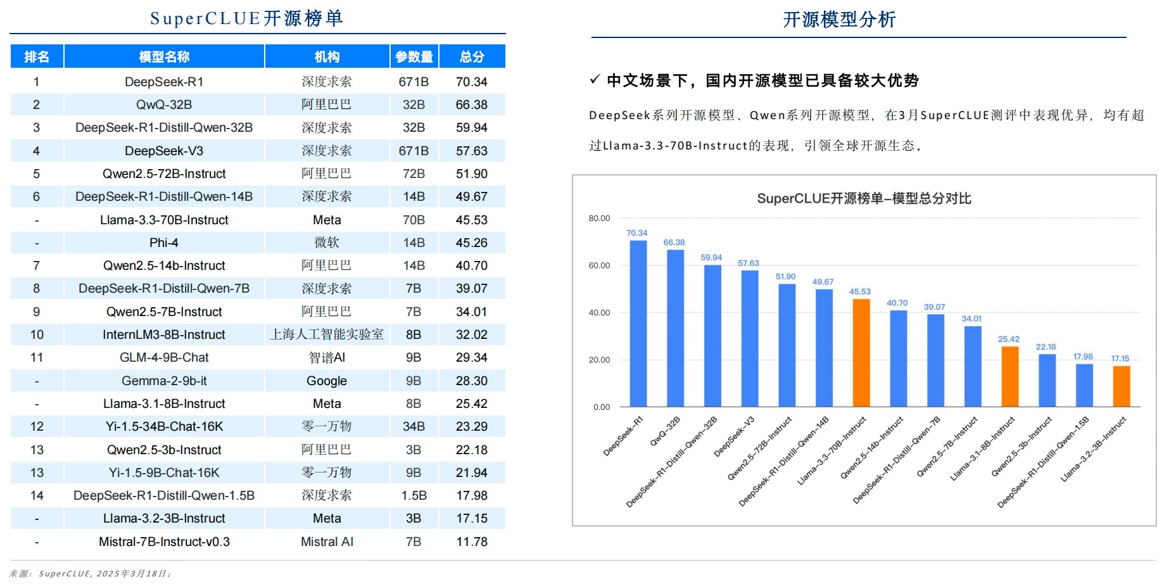Click DeepSeek-R1-Distill-Qwen-14B table cell
Viewport: 1169px width, 584px height.
click(164, 196)
